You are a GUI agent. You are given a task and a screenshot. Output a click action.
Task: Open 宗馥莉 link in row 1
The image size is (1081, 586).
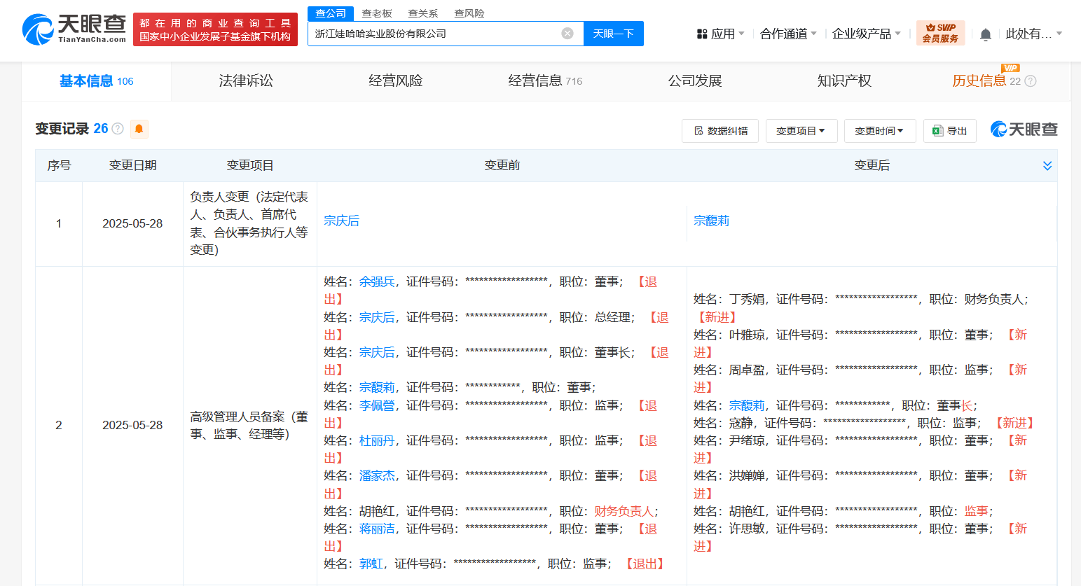[711, 221]
